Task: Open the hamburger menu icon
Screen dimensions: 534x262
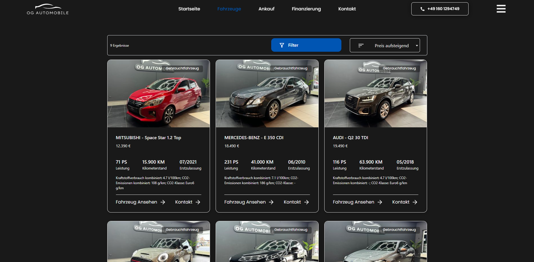Action: (501, 9)
